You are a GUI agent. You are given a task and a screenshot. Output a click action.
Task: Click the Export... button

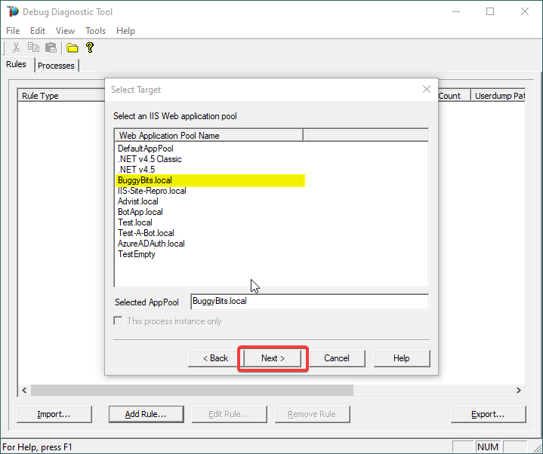click(487, 414)
